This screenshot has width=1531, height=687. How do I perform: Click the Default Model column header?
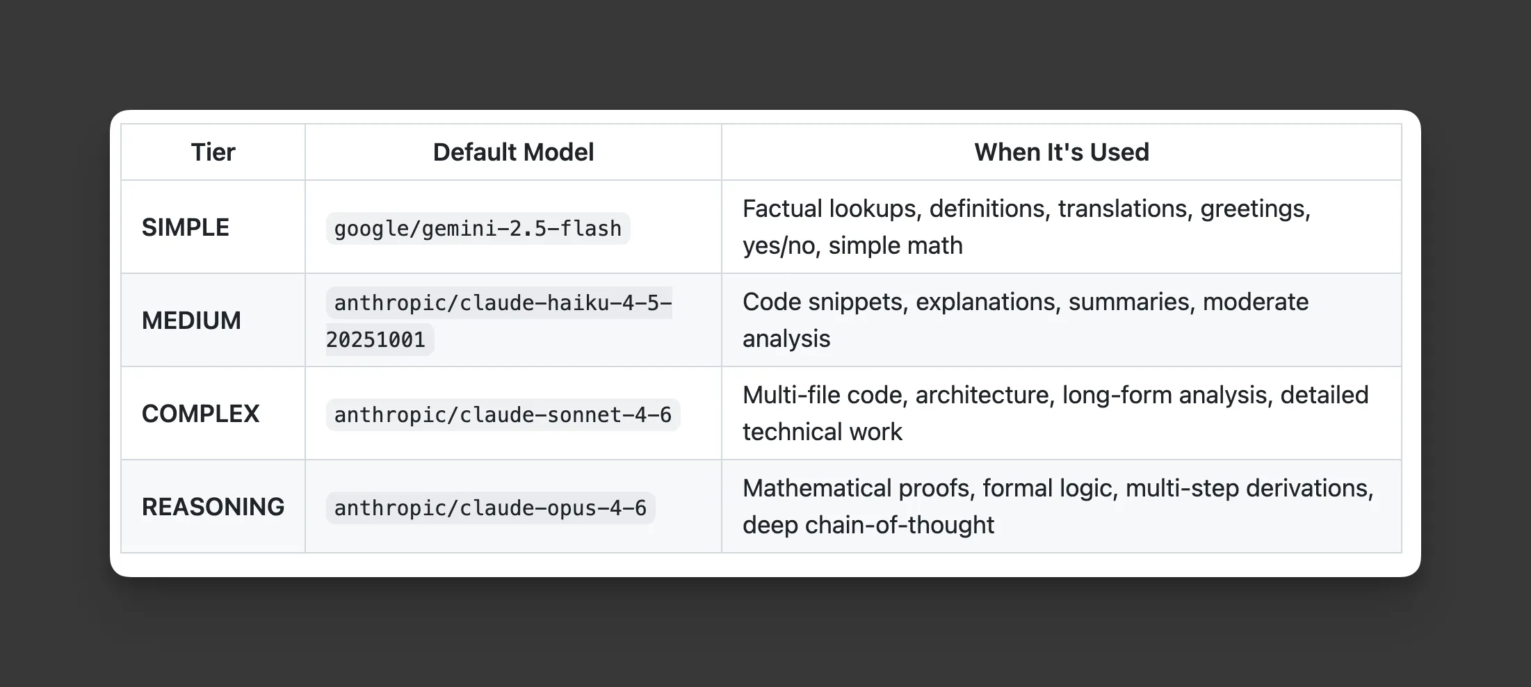pyautogui.click(x=513, y=152)
